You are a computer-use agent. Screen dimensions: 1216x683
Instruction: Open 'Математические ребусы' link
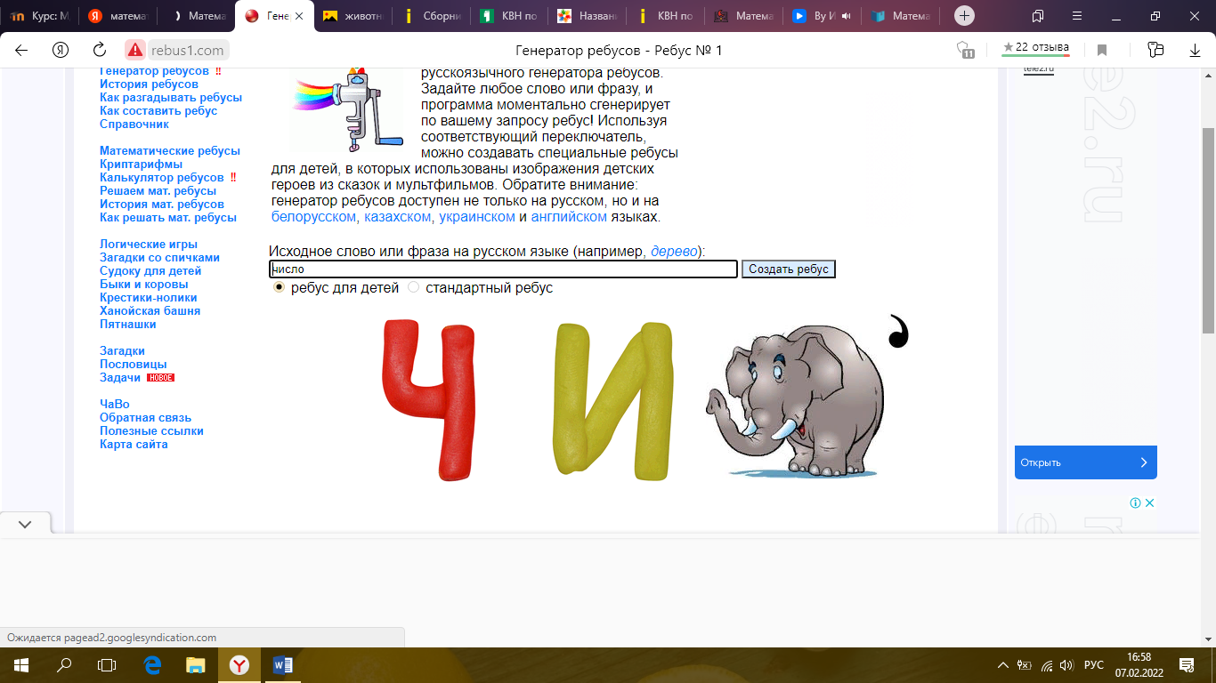coord(170,151)
